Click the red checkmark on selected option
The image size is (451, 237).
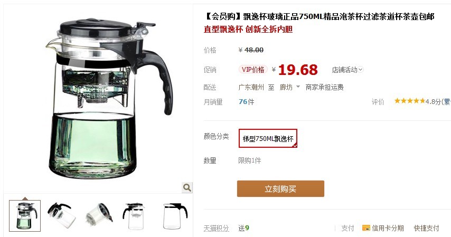(295, 146)
